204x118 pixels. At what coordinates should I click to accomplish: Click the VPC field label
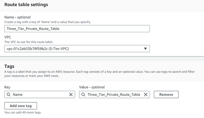8,38
